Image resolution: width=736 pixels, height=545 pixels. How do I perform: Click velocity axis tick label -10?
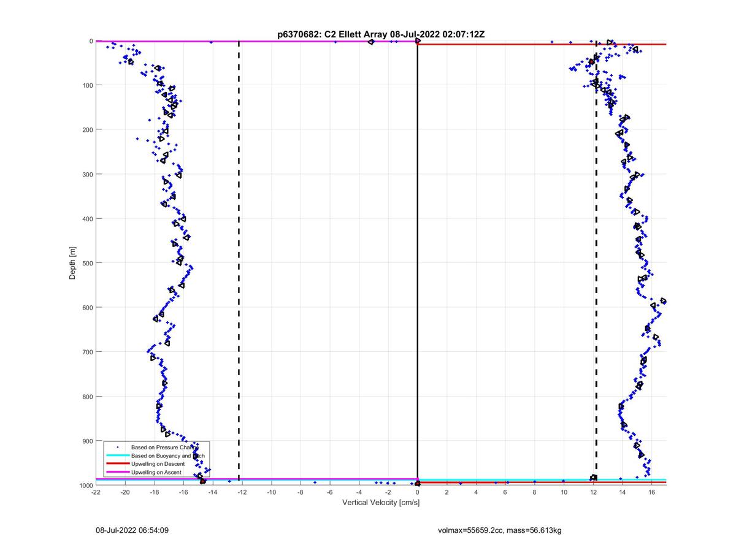pos(271,492)
